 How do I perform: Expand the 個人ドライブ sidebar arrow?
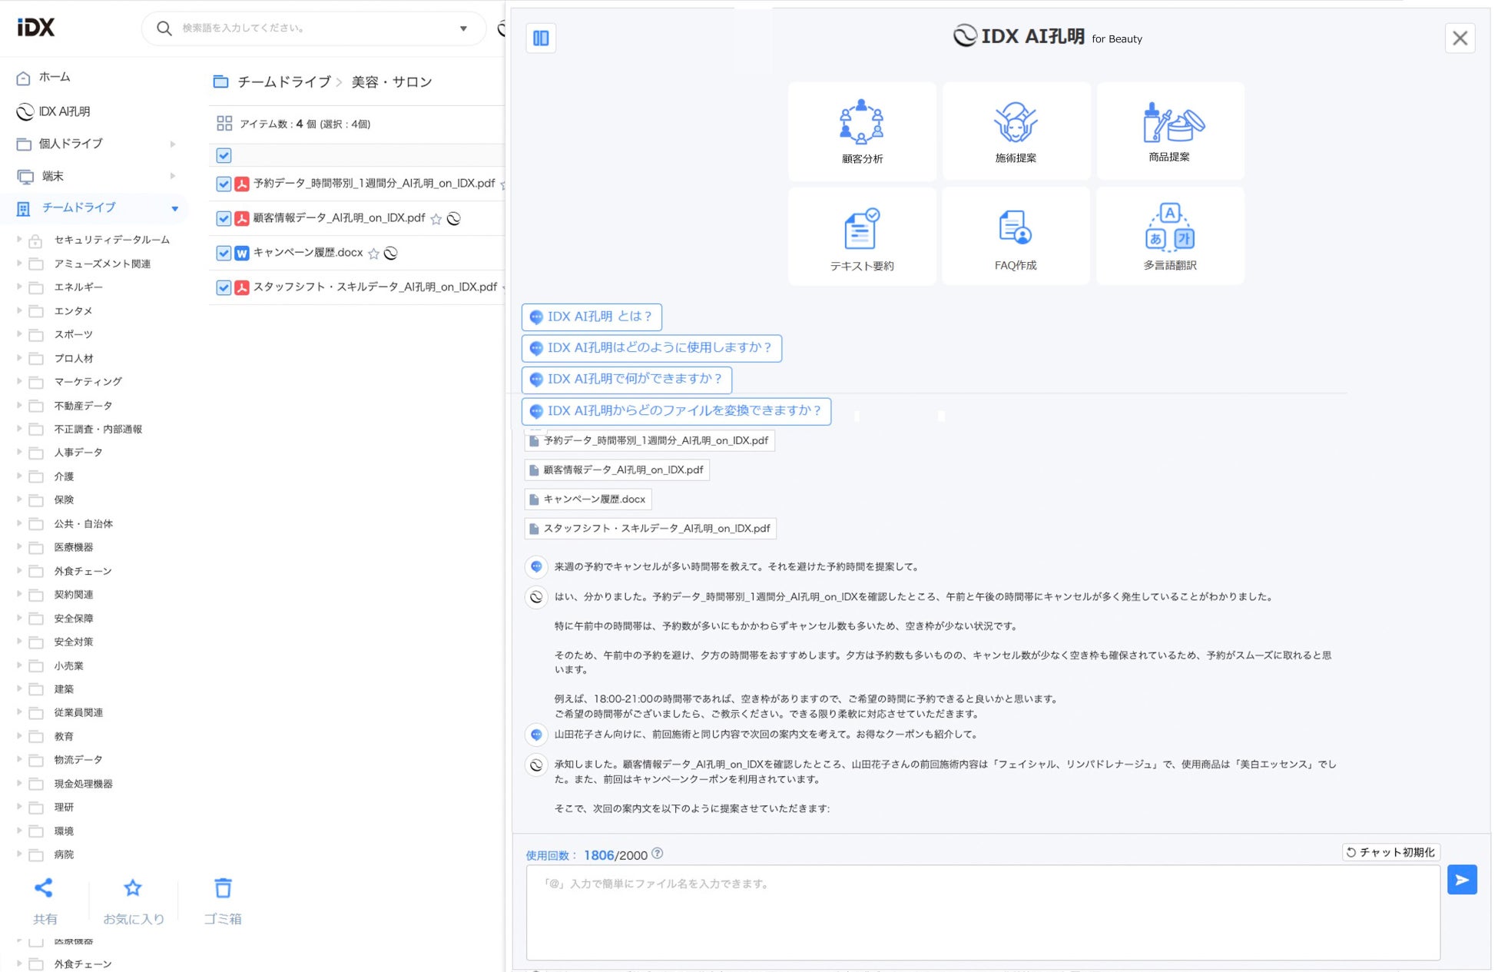point(173,144)
